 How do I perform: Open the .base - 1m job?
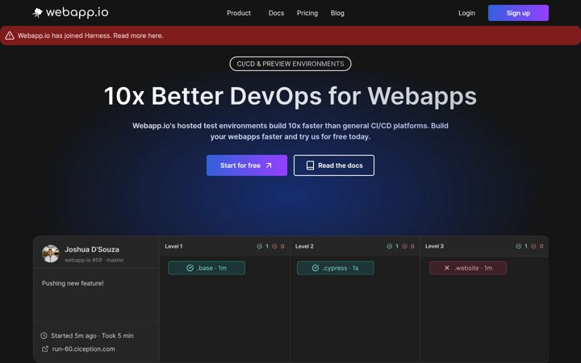tap(207, 268)
